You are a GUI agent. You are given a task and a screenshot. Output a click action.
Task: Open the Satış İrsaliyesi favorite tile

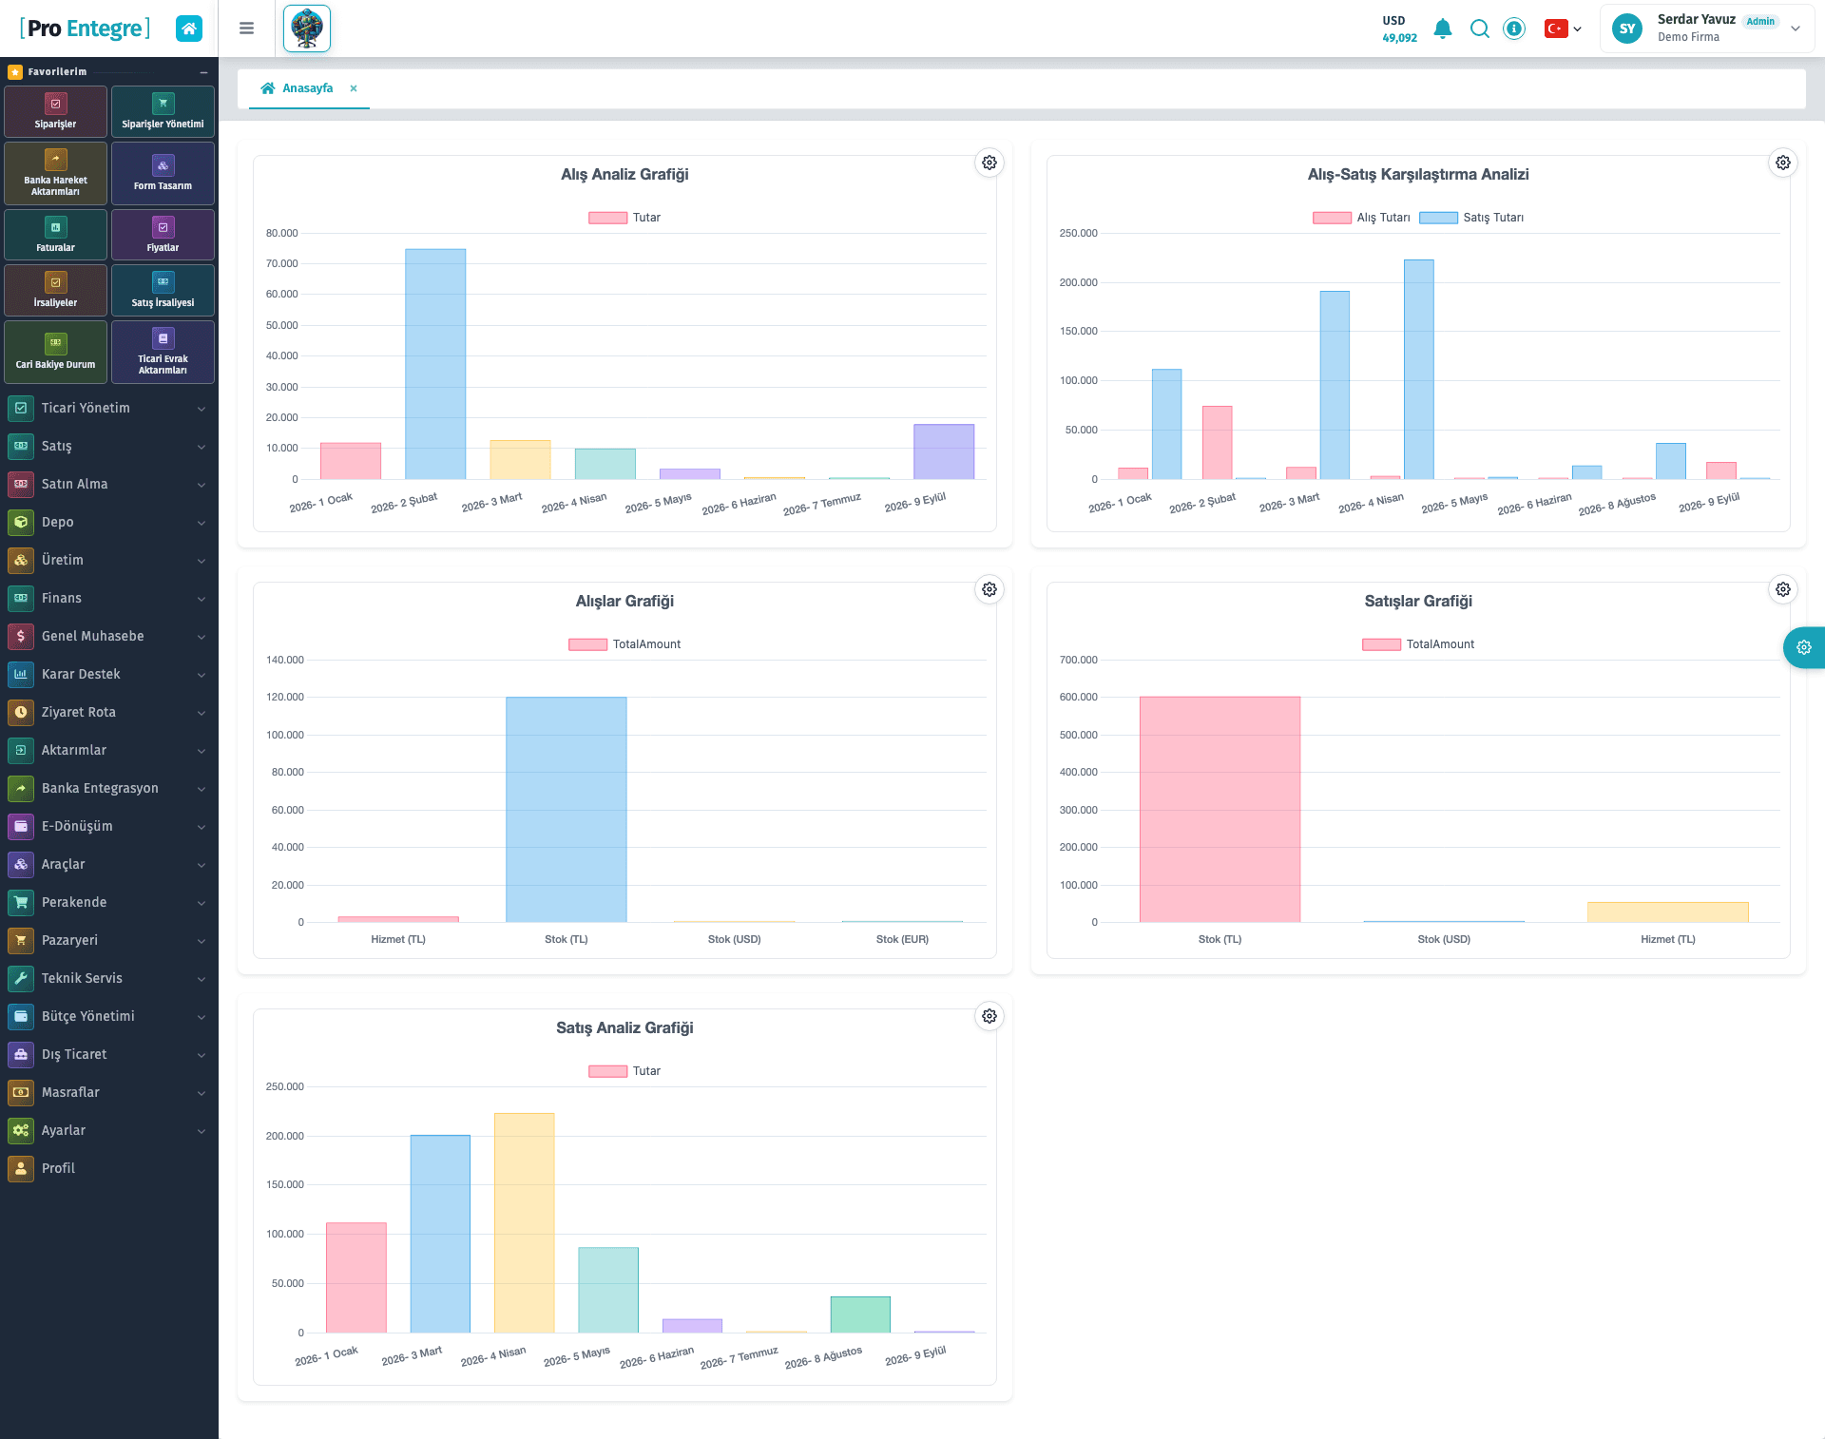pyautogui.click(x=163, y=290)
